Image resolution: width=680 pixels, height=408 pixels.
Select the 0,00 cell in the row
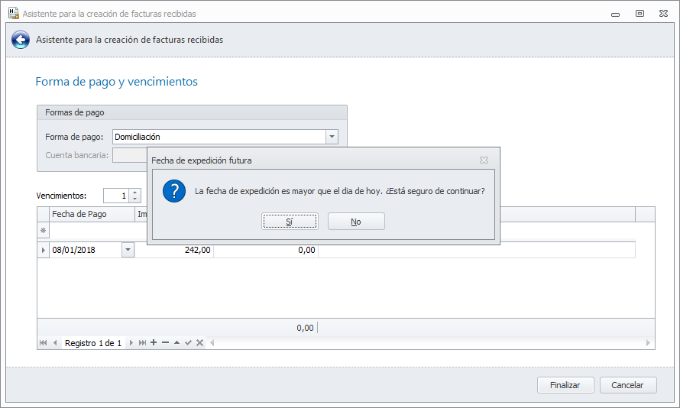tap(266, 250)
